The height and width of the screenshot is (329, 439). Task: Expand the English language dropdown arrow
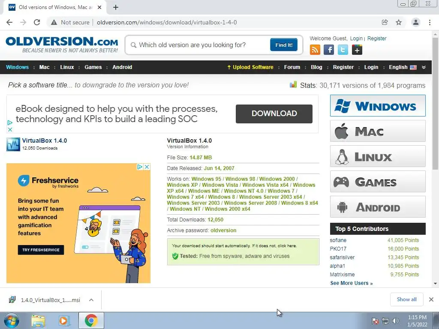424,67
